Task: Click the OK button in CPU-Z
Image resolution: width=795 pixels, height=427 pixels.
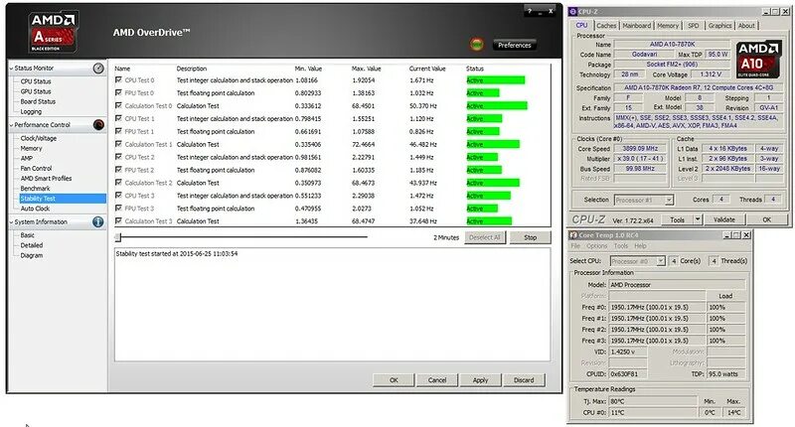Action: pos(766,219)
